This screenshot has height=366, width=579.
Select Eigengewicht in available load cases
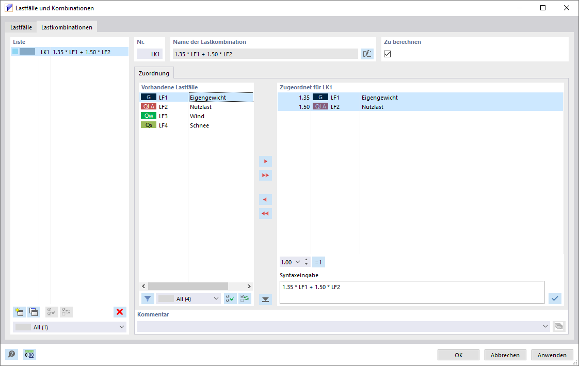197,98
